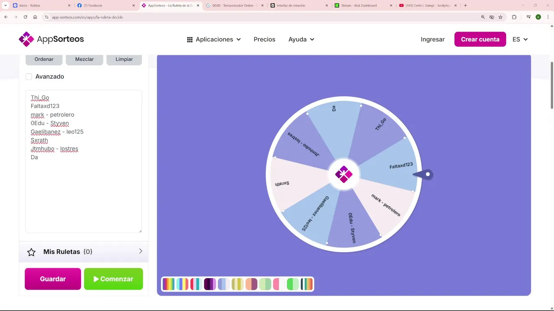Go back using the browser back arrow
This screenshot has height=311, width=554.
6,17
